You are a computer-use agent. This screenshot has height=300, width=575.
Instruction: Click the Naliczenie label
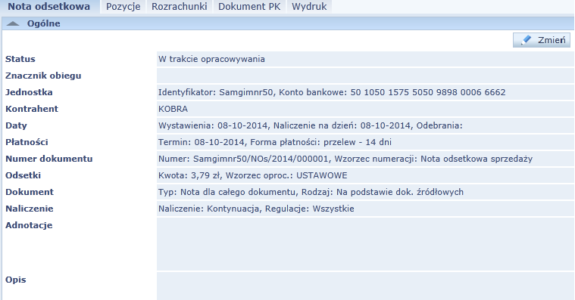(x=30, y=209)
